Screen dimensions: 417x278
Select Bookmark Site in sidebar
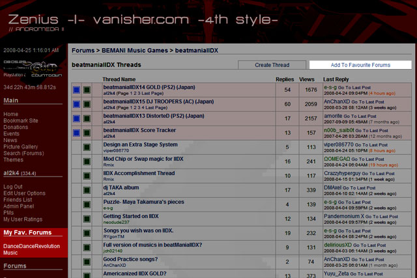[x=21, y=120]
